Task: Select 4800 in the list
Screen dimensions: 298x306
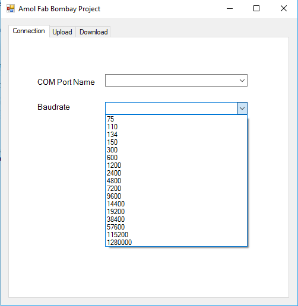Action: point(176,181)
